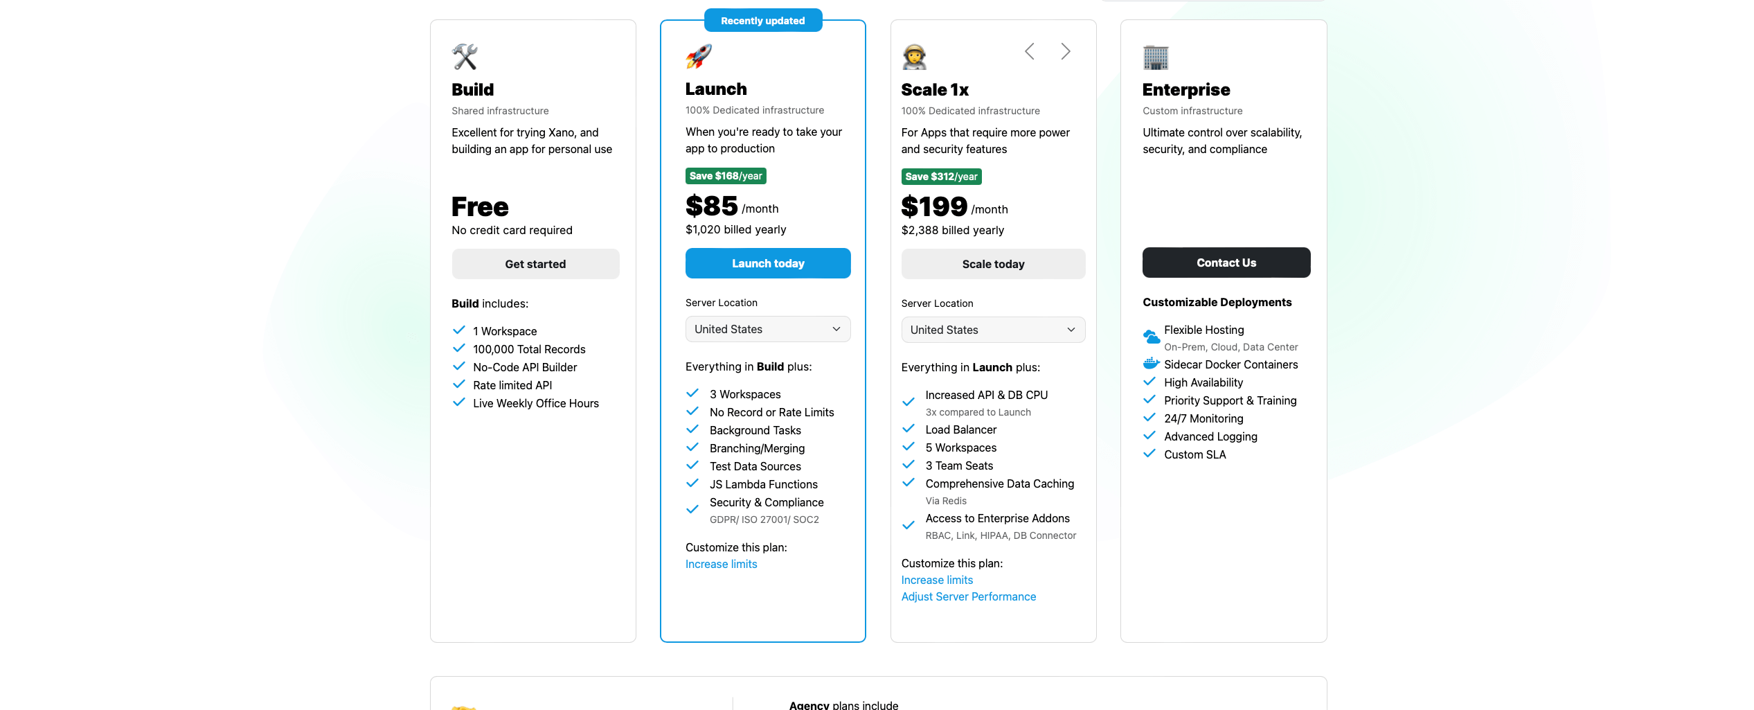This screenshot has width=1754, height=710.
Task: Click the Enterprise building icon
Action: tap(1155, 57)
